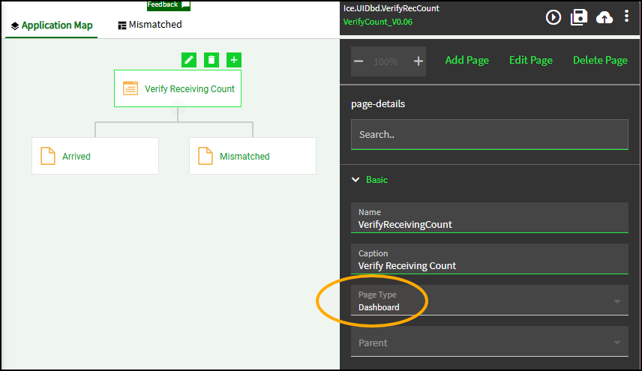This screenshot has width=642, height=371.
Task: Click the pencil edit page icon
Action: [189, 60]
